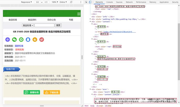Select the 2021-03-11 text node in DOM

[x=103, y=79]
